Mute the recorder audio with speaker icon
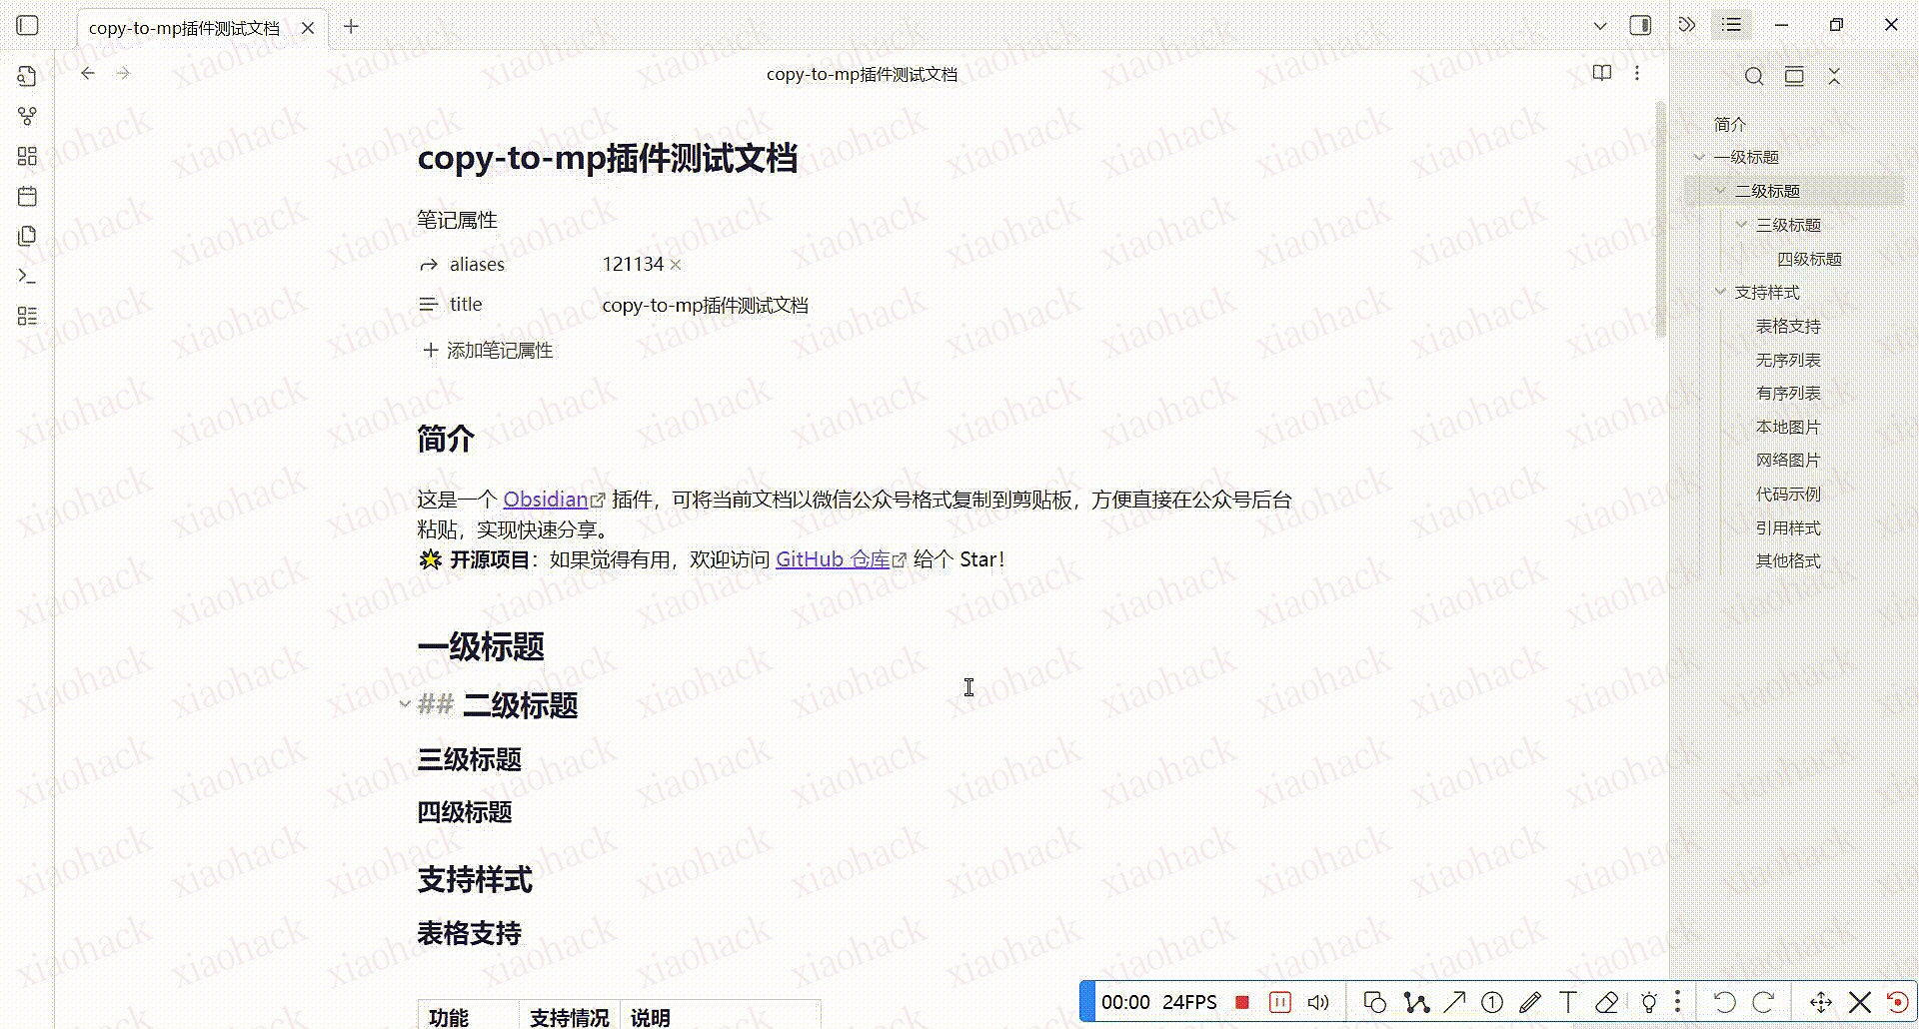 (x=1319, y=1001)
